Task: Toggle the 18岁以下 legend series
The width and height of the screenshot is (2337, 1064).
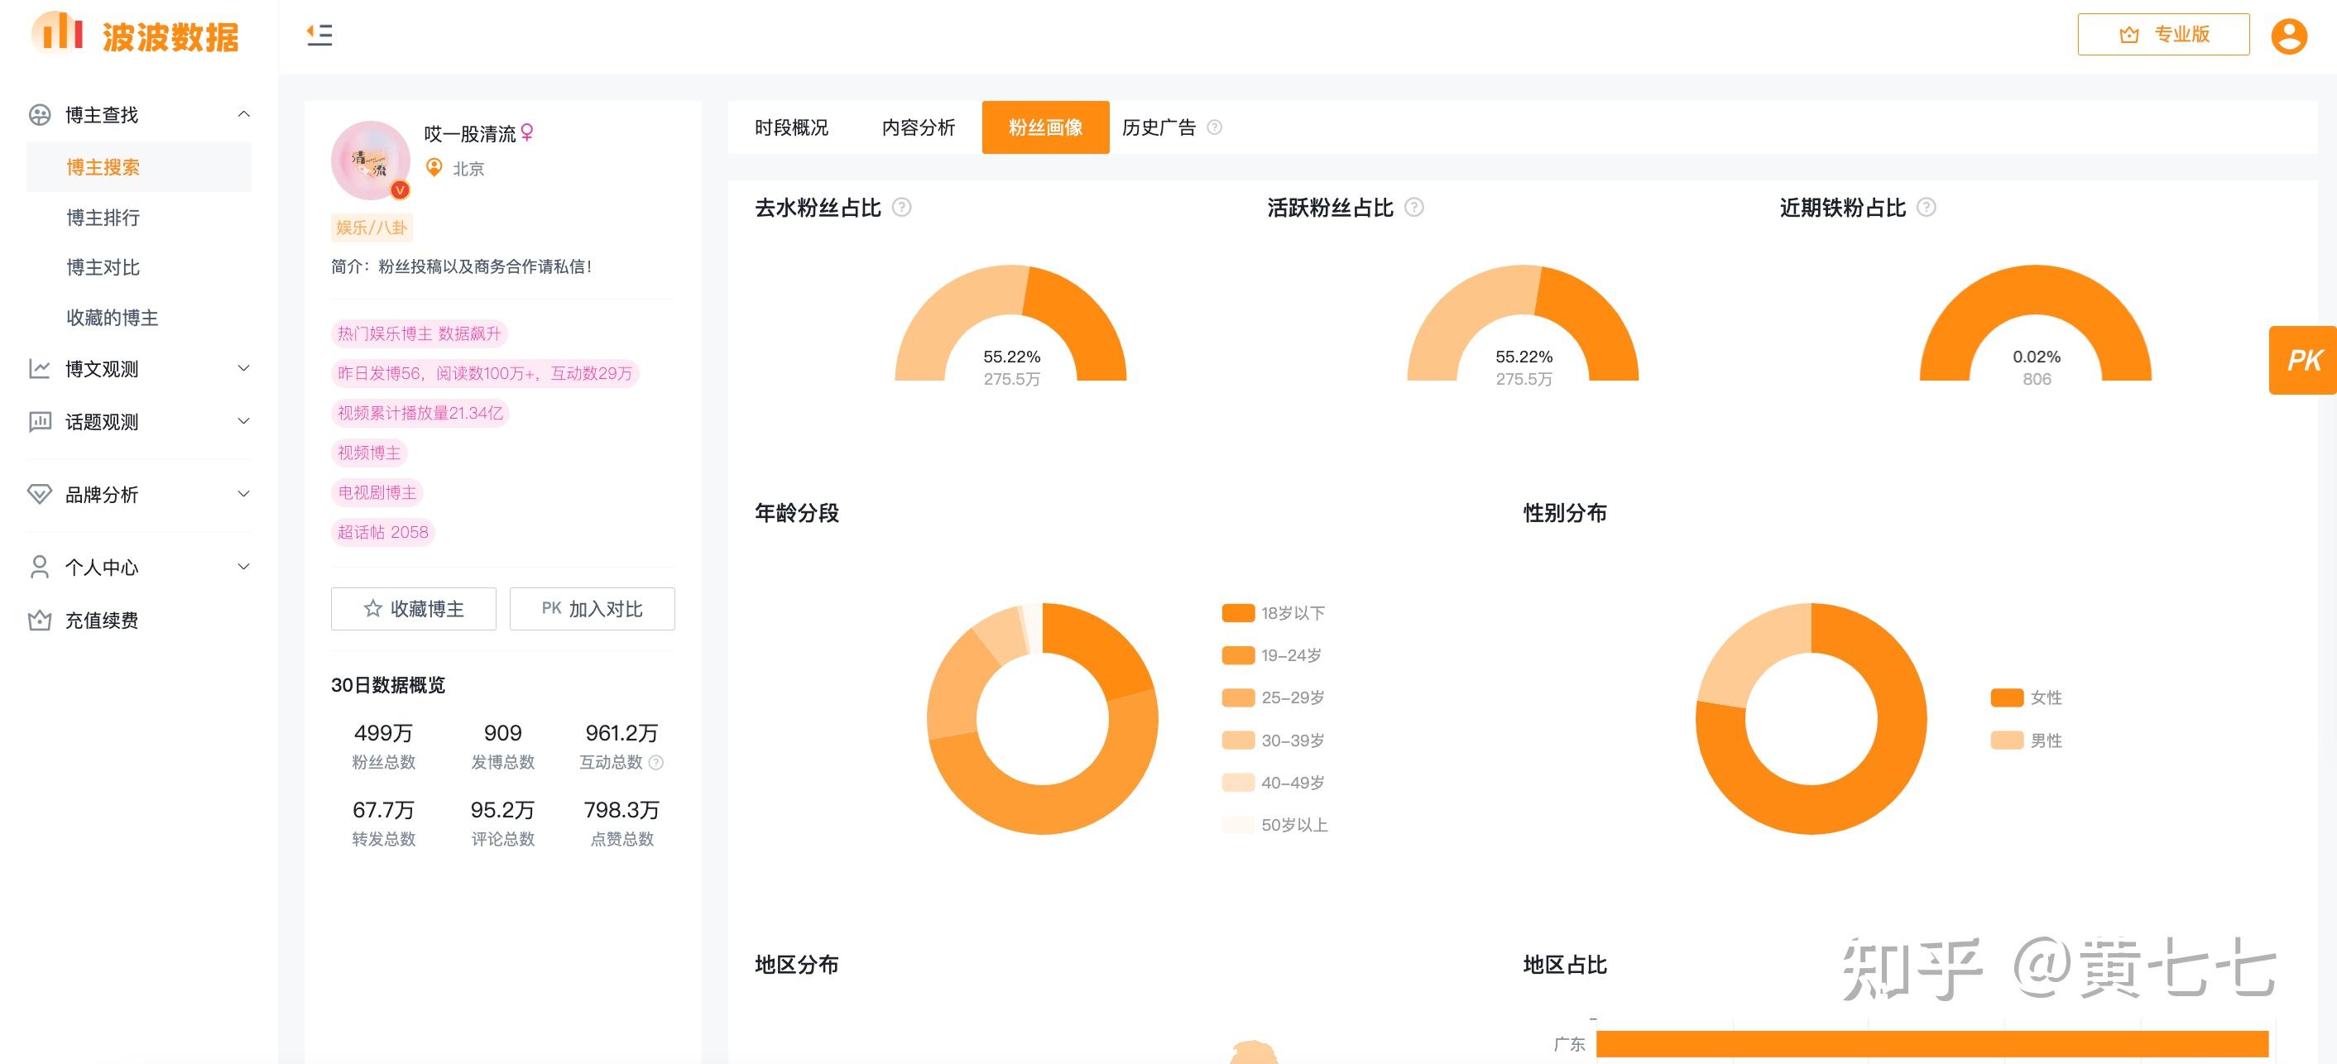Action: [1274, 613]
